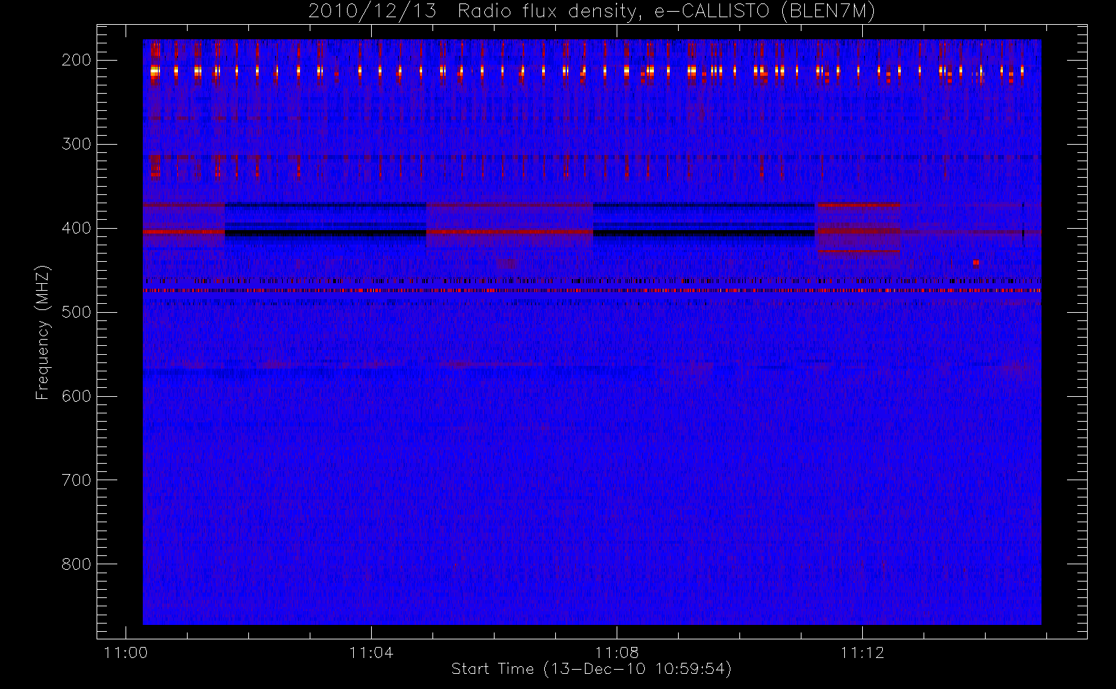Image resolution: width=1116 pixels, height=689 pixels.
Task: Click the 600 frequency tick label
Action: (77, 396)
